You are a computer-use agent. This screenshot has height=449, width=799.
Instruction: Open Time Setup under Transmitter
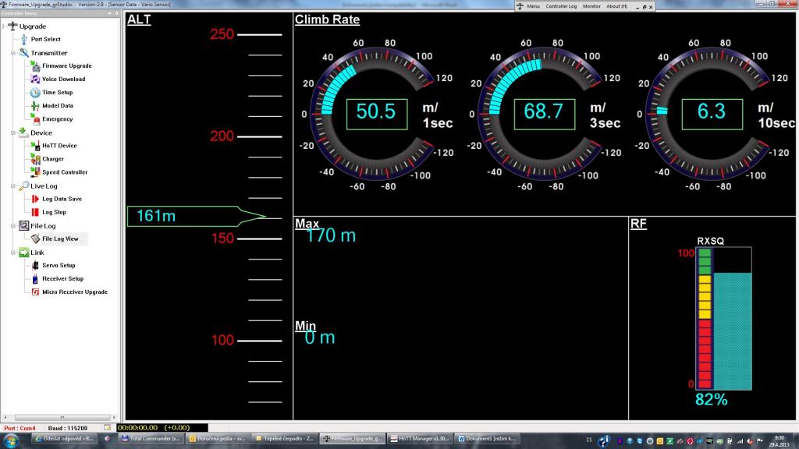57,92
